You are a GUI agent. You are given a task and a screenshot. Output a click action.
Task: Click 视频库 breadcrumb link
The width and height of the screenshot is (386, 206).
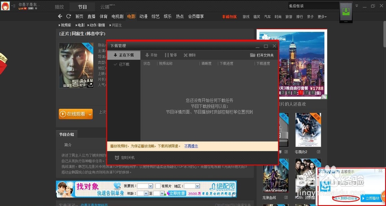click(x=65, y=25)
